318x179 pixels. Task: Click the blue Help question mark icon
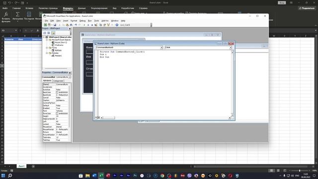(x=117, y=25)
